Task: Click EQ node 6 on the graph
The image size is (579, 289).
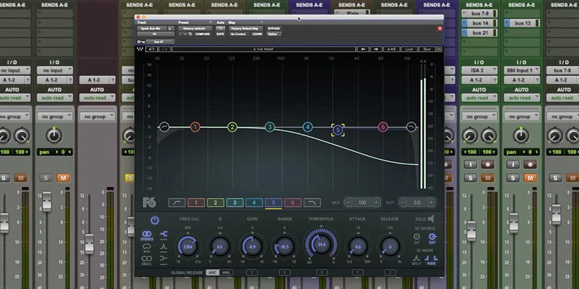Action: point(383,128)
